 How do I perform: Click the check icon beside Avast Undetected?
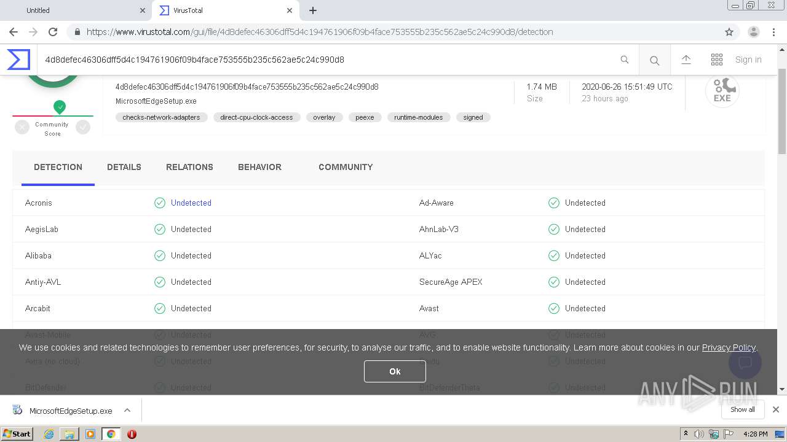(x=554, y=308)
